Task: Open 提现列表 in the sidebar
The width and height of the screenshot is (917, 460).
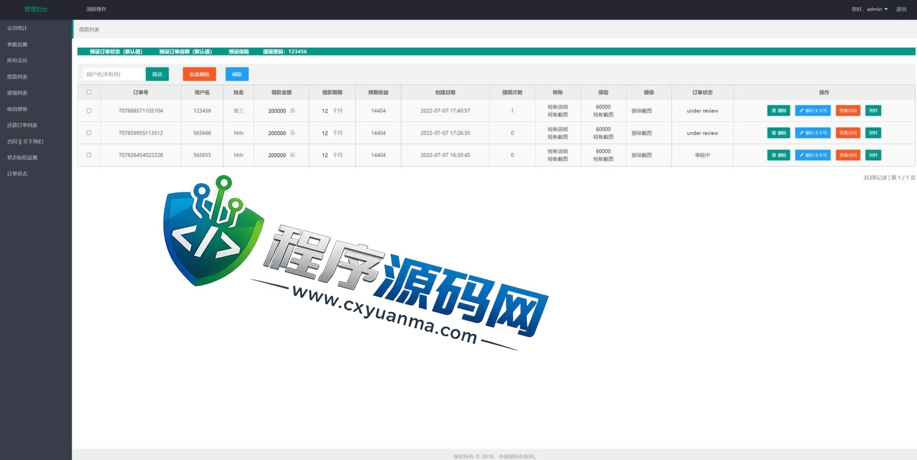Action: tap(17, 93)
